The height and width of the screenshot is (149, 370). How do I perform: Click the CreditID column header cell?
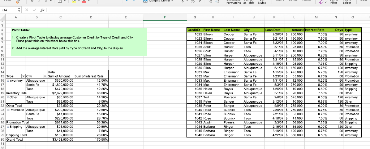point(195,30)
